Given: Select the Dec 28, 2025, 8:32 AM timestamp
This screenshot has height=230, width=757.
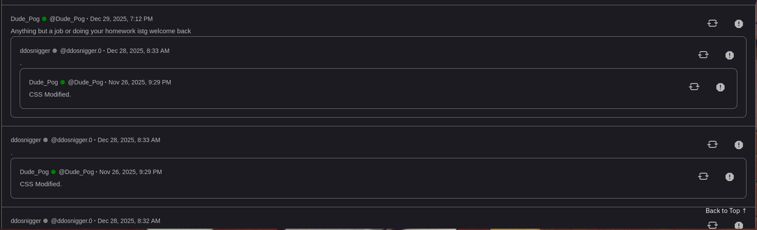Looking at the screenshot, I should (129, 221).
